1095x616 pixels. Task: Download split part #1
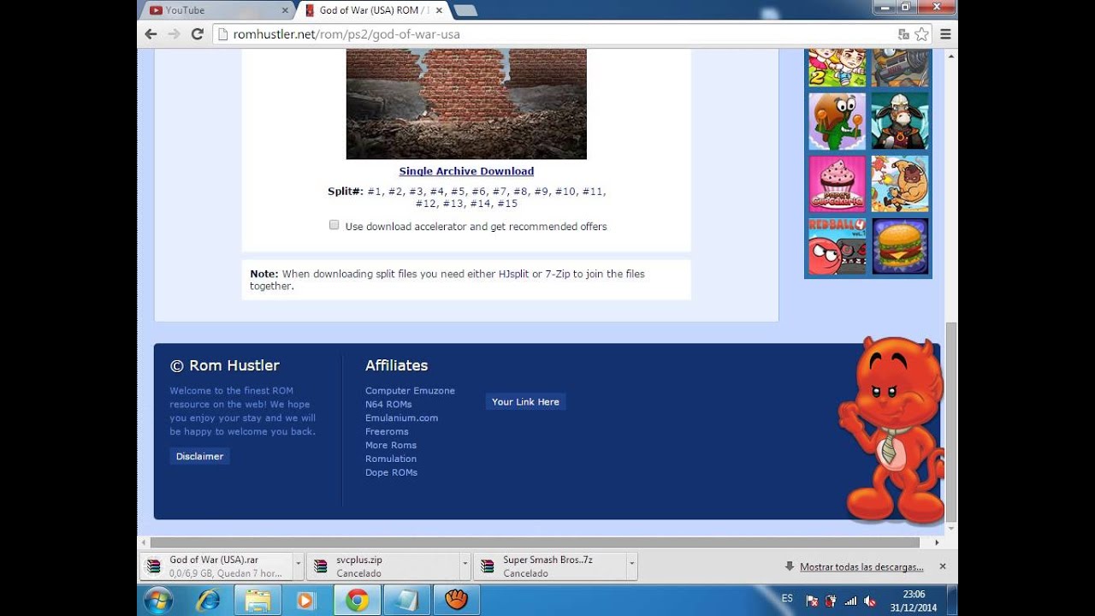[374, 192]
